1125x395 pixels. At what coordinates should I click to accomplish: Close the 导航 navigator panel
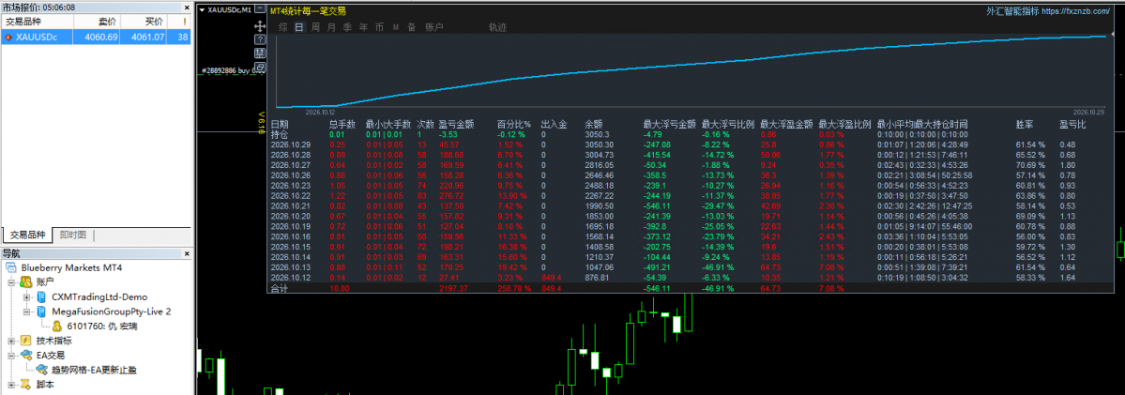point(187,253)
